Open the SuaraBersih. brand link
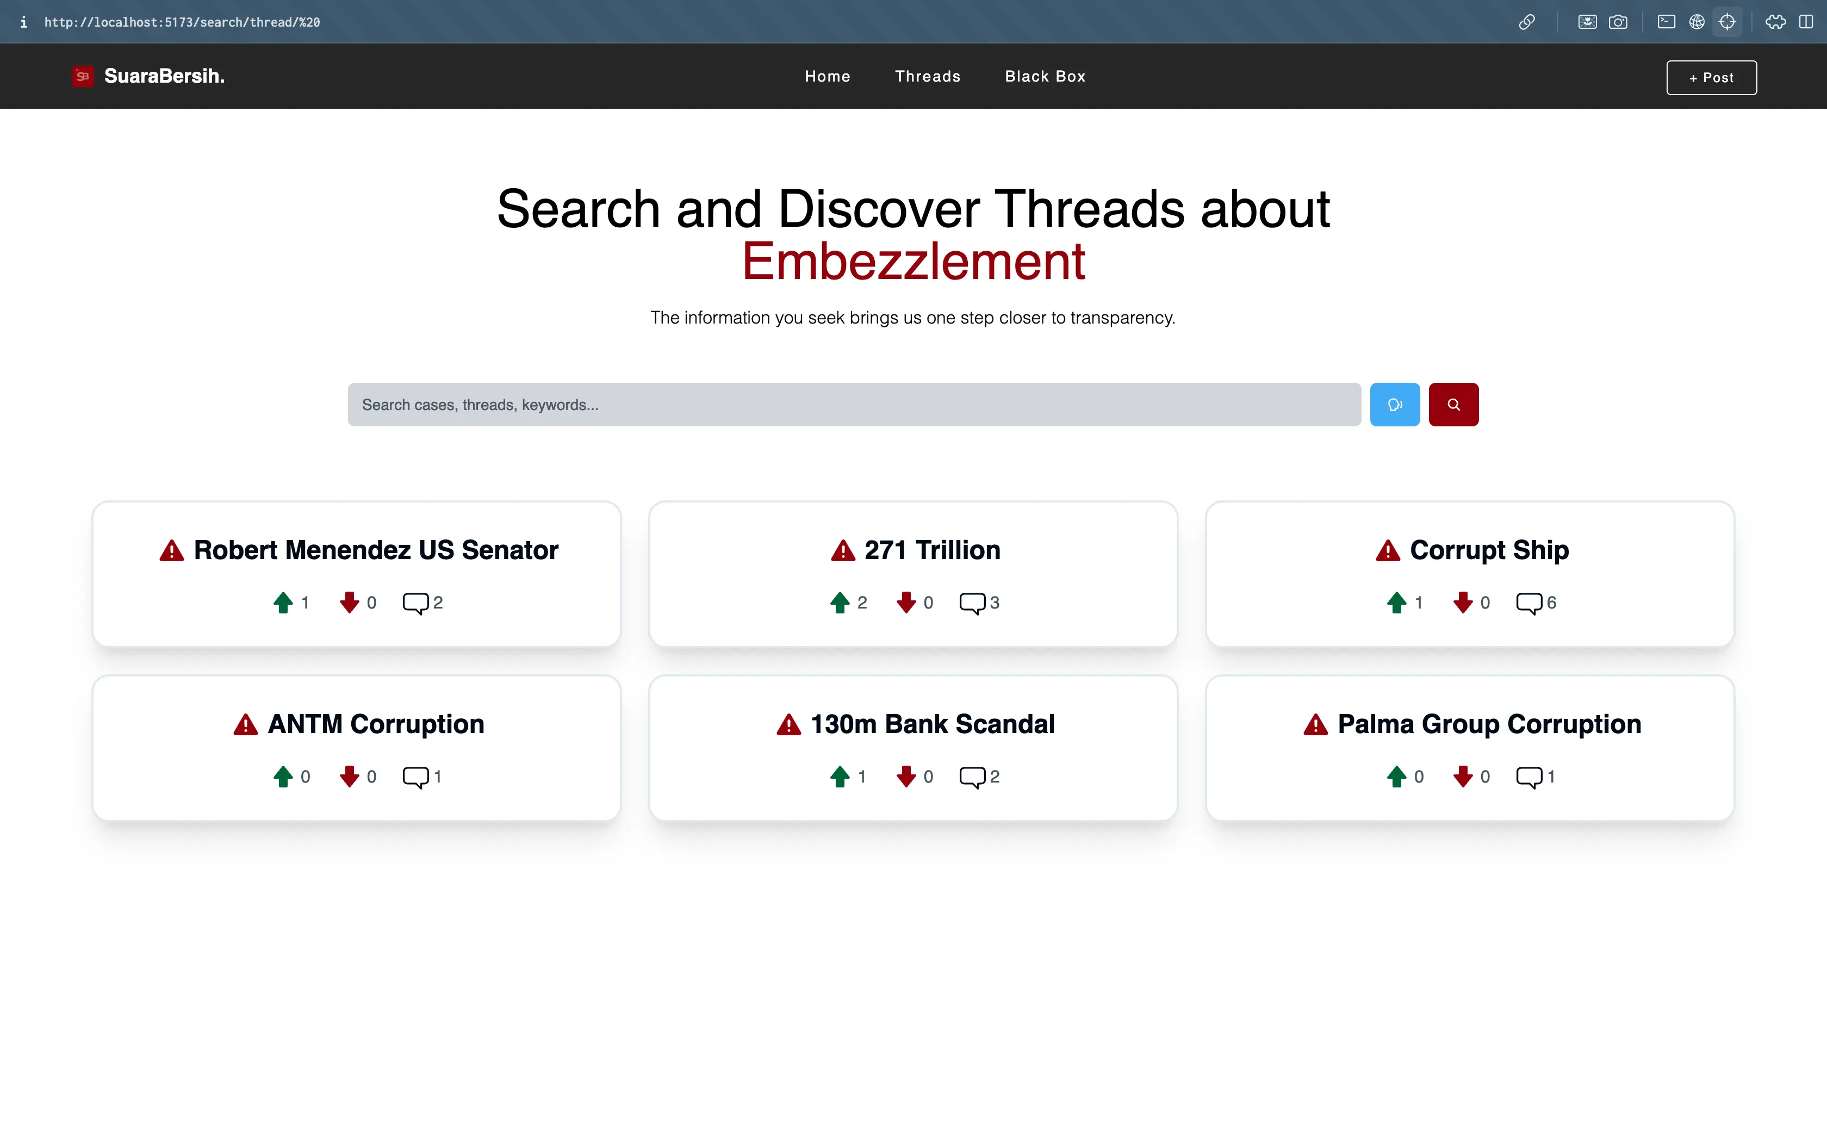 click(164, 76)
